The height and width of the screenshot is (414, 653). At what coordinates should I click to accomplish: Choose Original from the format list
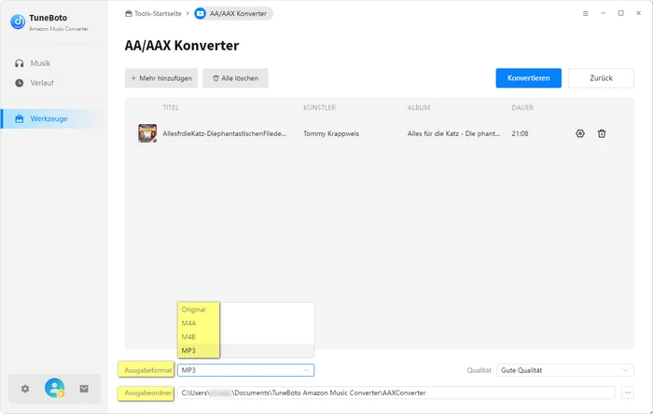click(x=194, y=310)
